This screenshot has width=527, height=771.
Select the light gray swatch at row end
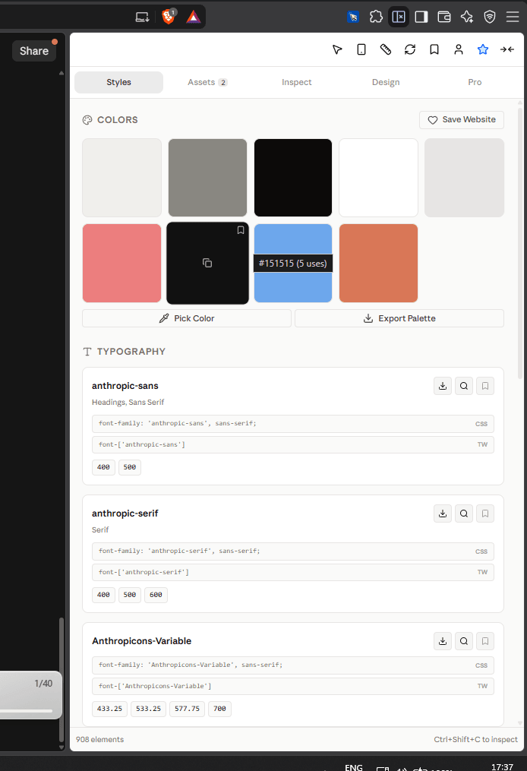pos(464,178)
